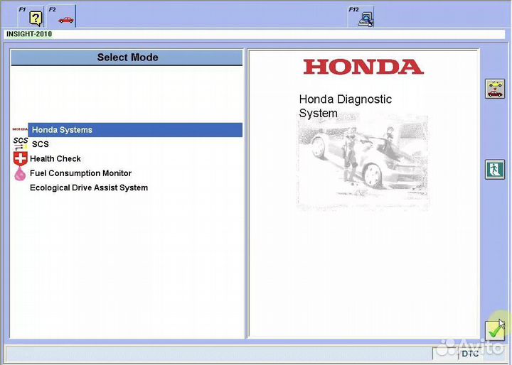Click the red HONDA logo
Screen dimensions: 512x365
point(363,67)
